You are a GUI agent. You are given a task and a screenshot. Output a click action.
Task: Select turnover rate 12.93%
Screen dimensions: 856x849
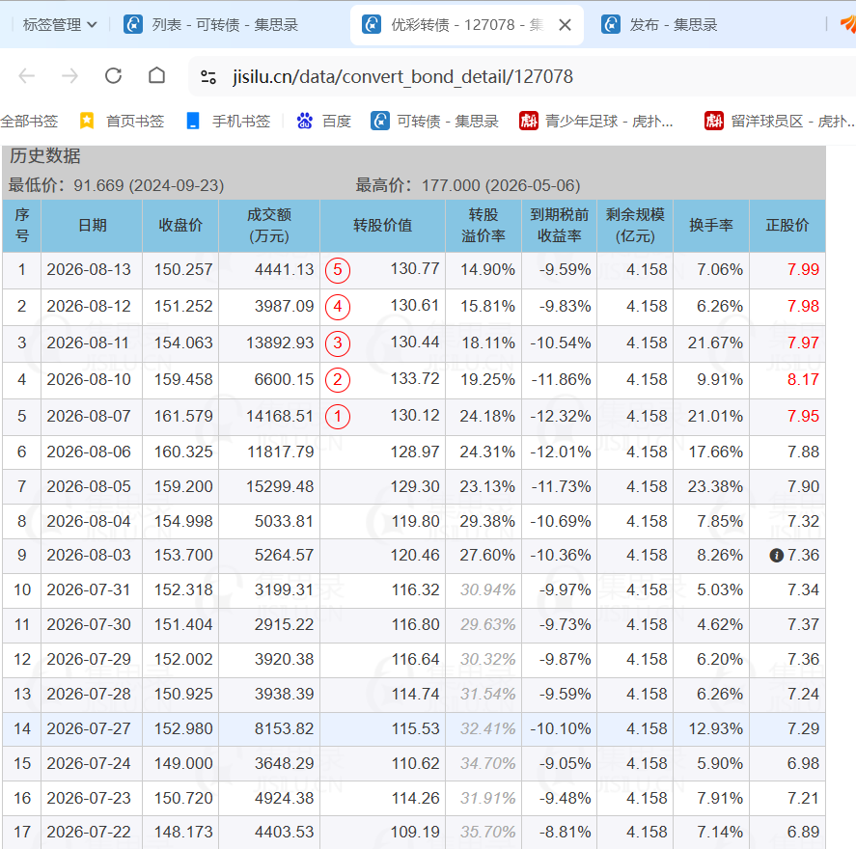click(x=715, y=729)
